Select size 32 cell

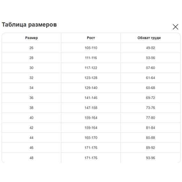[32, 78]
